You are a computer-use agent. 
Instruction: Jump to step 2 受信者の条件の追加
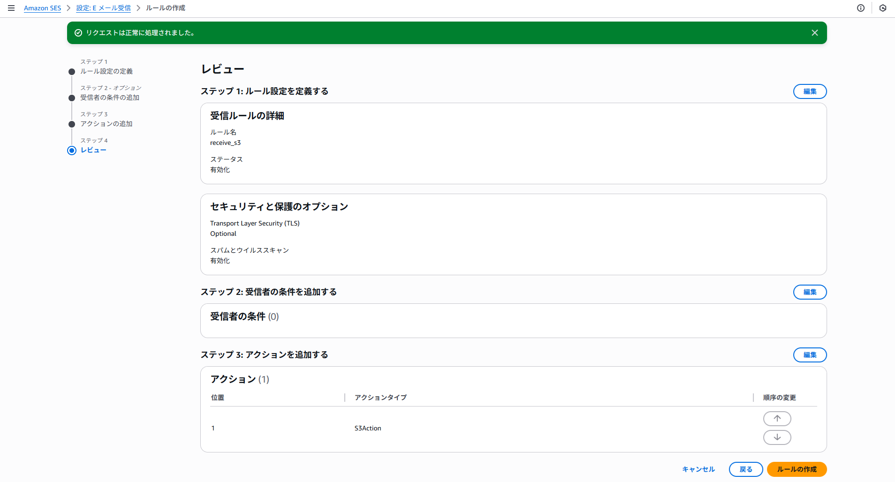point(110,98)
